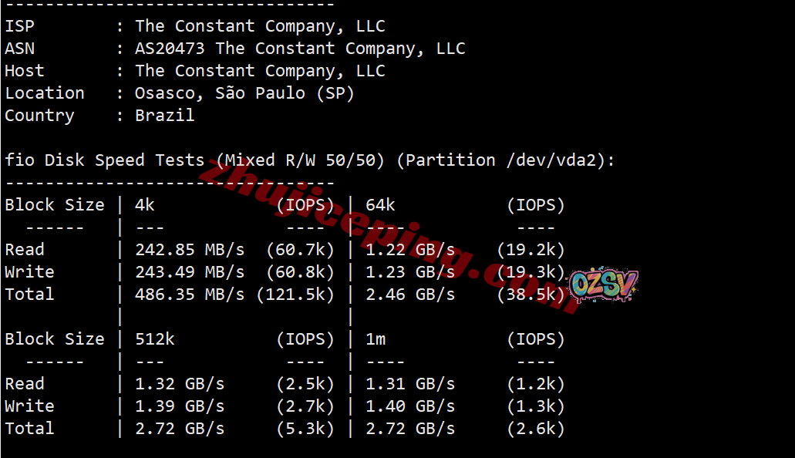795x458 pixels.
Task: Click the 2.46 GB/s total speed
Action: pos(410,295)
